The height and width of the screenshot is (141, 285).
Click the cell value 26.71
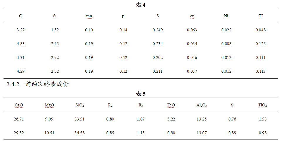19,119
